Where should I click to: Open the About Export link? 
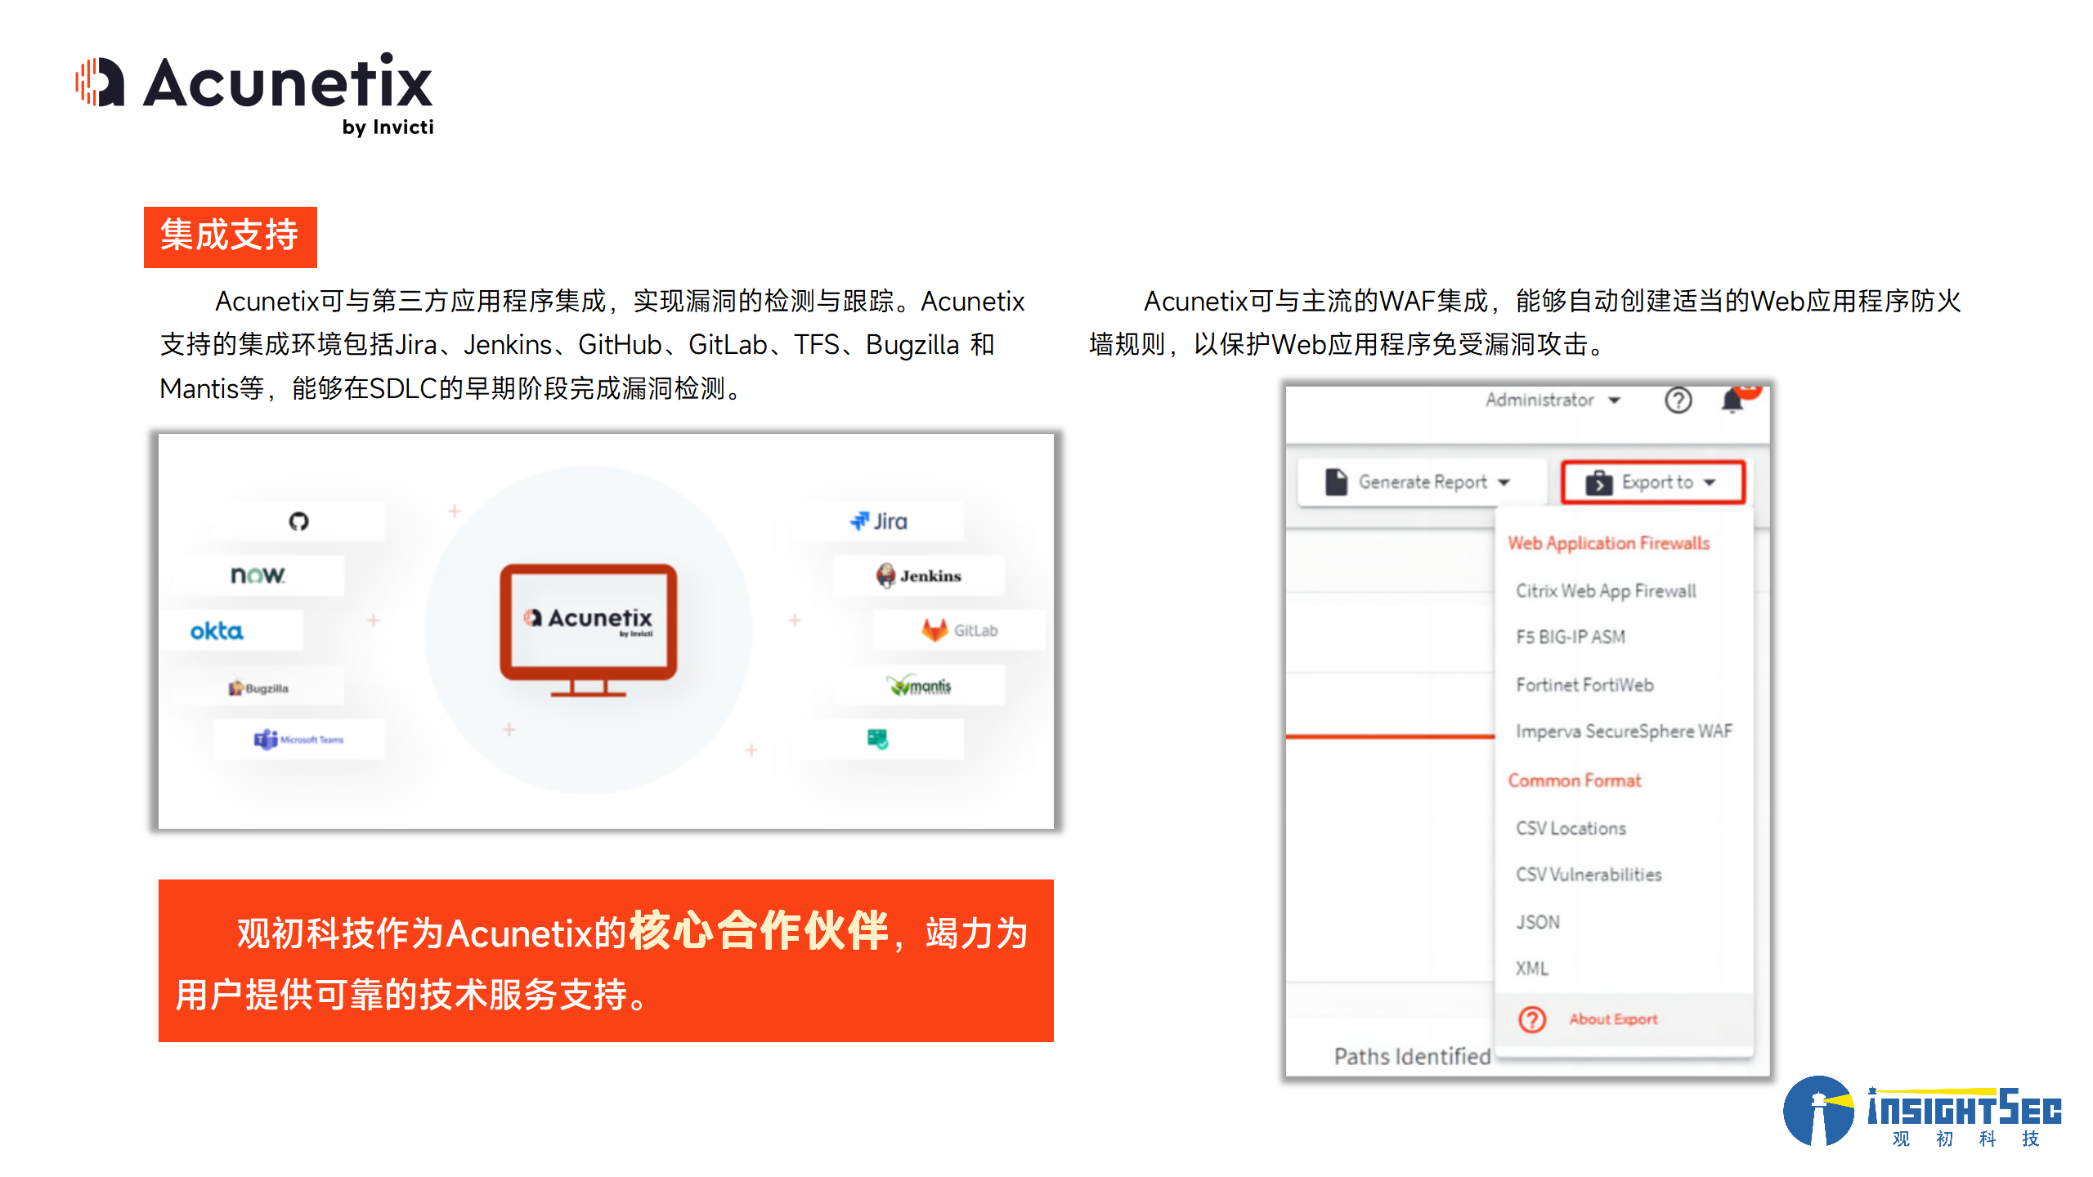pyautogui.click(x=1613, y=1019)
